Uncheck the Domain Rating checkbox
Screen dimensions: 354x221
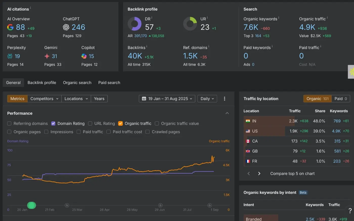(53, 123)
